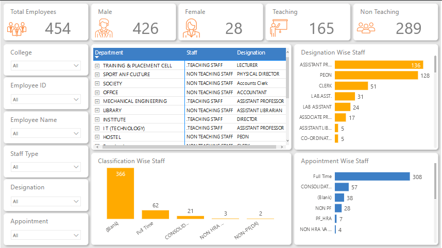The width and height of the screenshot is (442, 248).
Task: Open the College dropdown
Action: (46, 65)
